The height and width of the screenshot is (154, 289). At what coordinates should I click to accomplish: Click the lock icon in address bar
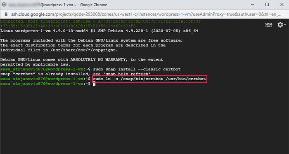click(x=6, y=14)
